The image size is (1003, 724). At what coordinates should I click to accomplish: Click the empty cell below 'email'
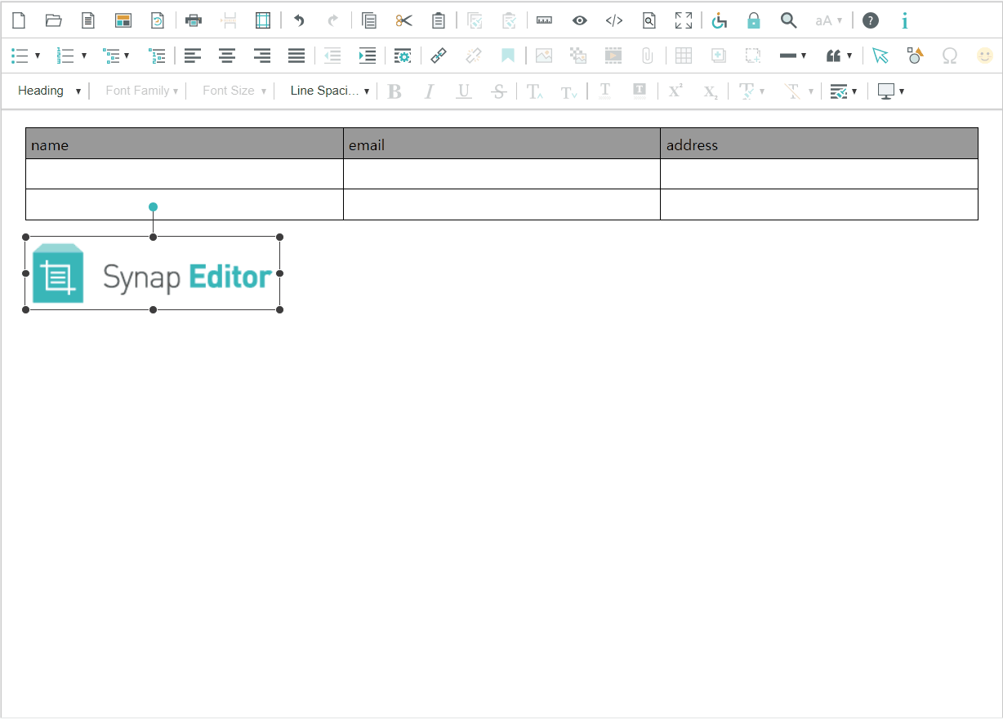(x=501, y=174)
